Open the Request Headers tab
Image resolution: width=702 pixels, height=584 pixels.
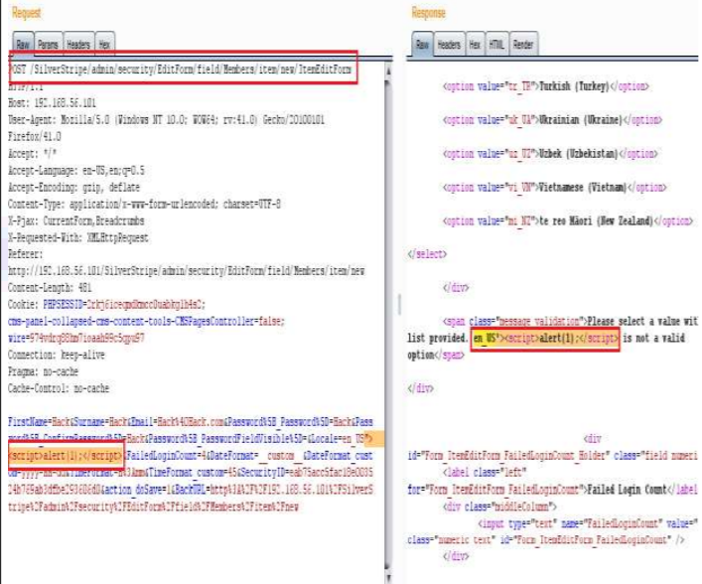78,46
